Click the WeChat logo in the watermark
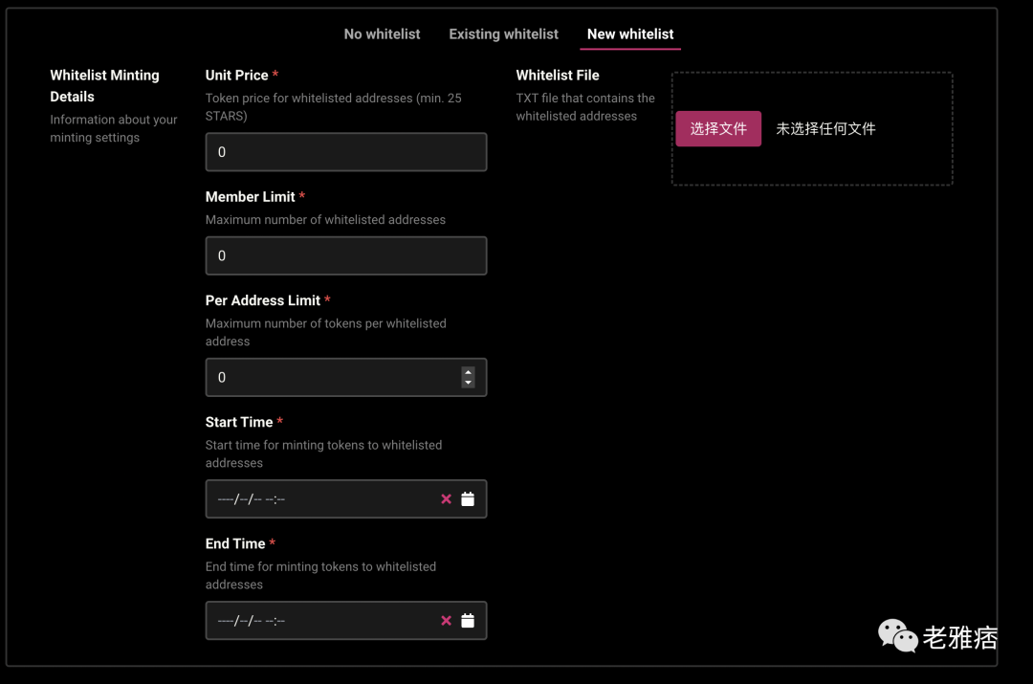This screenshot has width=1033, height=684. (897, 635)
